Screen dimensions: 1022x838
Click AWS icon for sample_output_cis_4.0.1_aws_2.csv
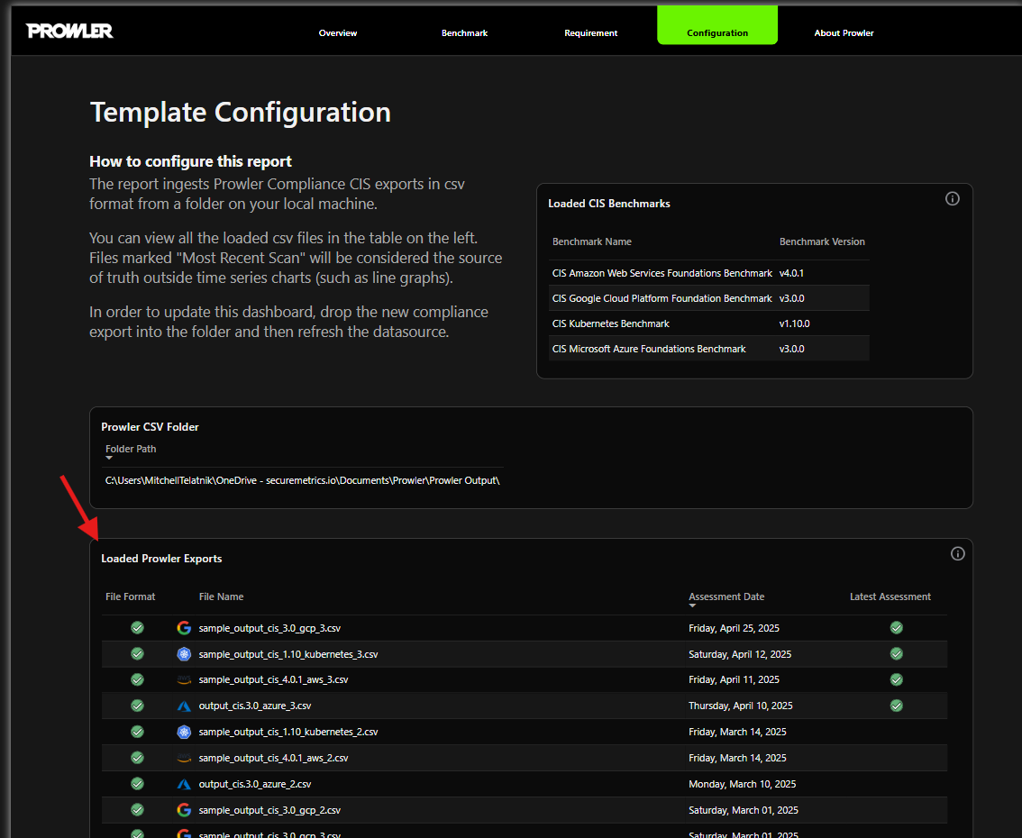coord(184,758)
